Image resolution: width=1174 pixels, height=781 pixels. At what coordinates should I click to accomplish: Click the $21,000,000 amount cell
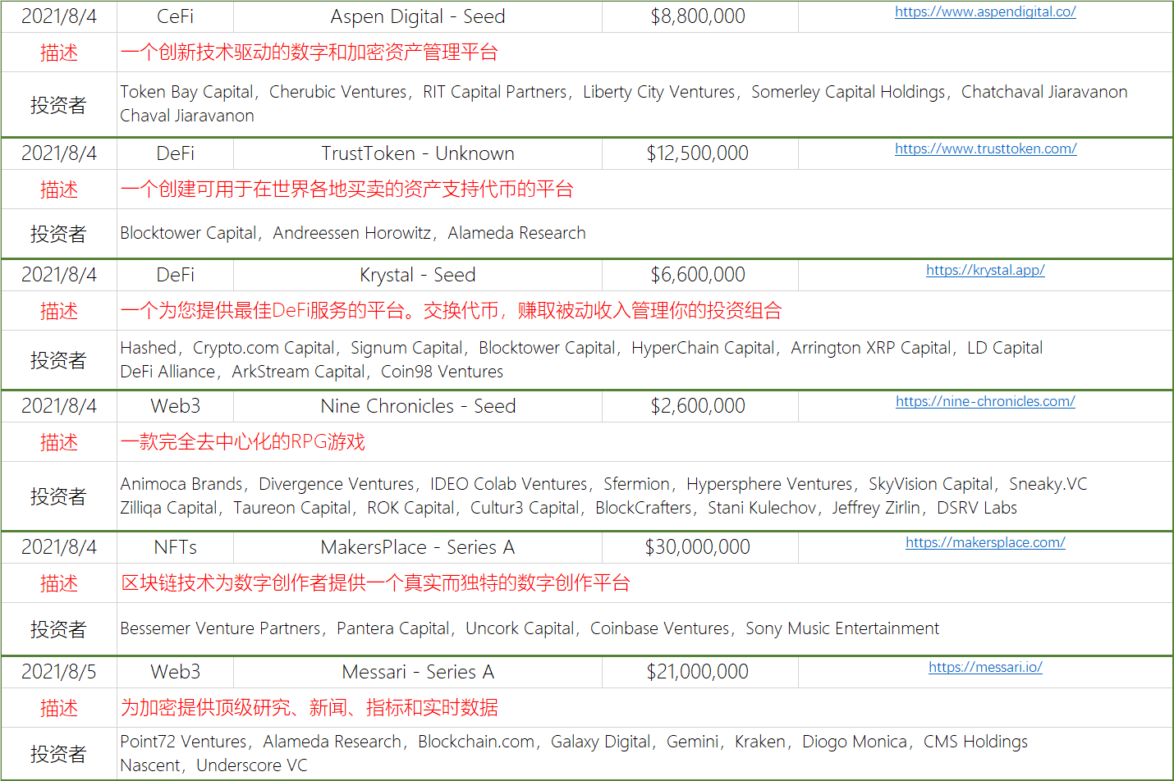coord(699,672)
